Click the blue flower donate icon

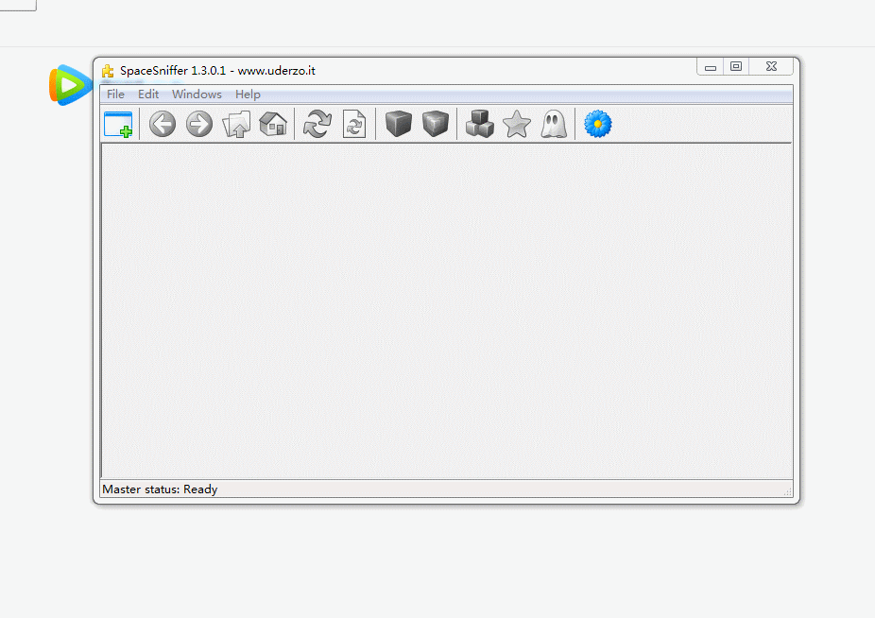[x=597, y=124]
